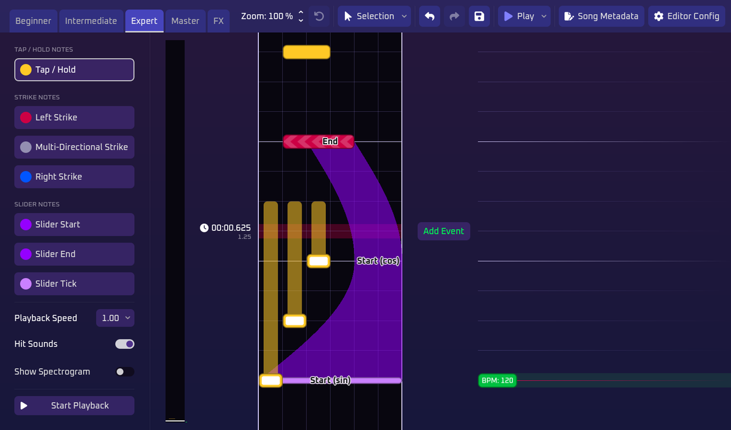Viewport: 731px width, 430px height.
Task: Open the Master difficulty tab
Action: pyautogui.click(x=185, y=21)
